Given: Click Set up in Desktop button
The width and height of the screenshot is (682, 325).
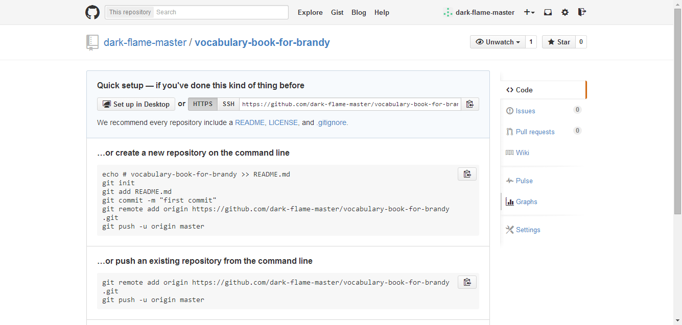Looking at the screenshot, I should pyautogui.click(x=136, y=104).
